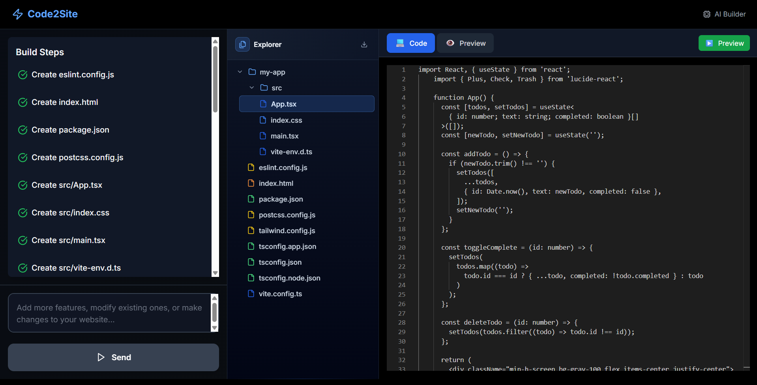Click the Create index.html step text

65,102
